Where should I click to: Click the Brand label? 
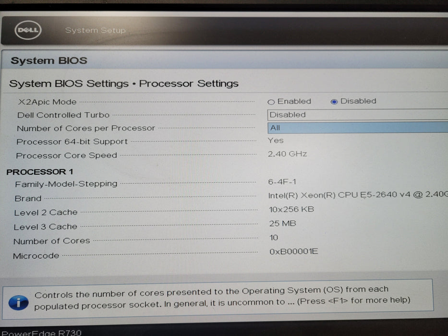tap(28, 198)
